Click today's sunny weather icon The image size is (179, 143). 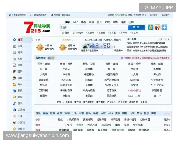click(40, 47)
